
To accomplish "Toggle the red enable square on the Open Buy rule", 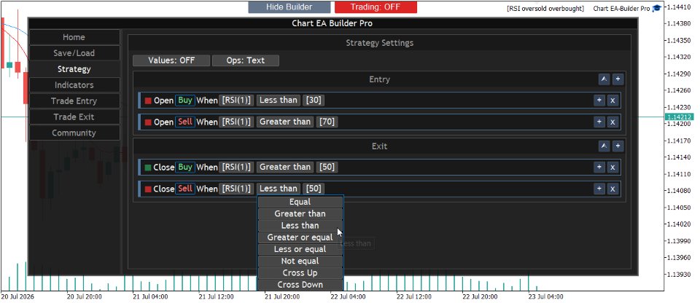I will coord(148,101).
